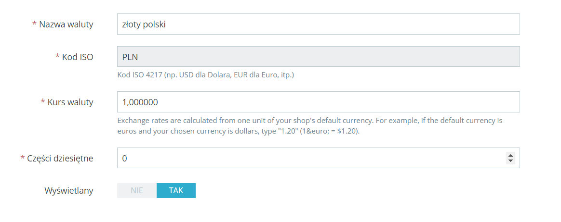Select the Części dziesiętne number field
Image resolution: width=561 pixels, height=222 pixels.
pos(308,158)
